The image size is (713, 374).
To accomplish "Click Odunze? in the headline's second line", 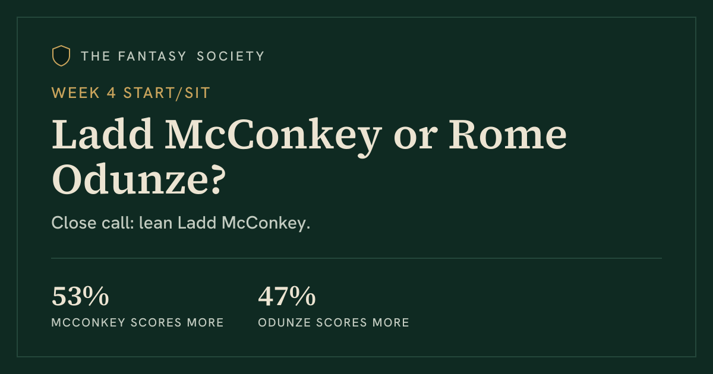I will point(137,179).
